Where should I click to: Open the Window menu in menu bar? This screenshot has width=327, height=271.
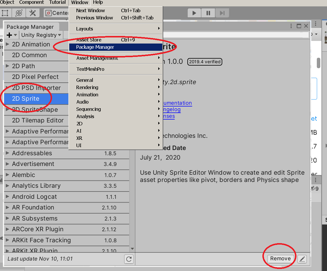click(x=80, y=3)
